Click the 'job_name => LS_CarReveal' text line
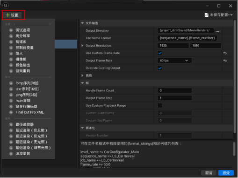238x178 pixels. (102, 160)
